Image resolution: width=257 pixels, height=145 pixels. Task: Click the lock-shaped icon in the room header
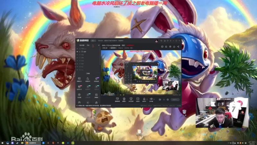tap(166, 47)
